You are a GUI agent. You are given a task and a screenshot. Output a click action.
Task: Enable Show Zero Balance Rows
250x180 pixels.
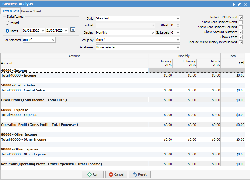coord(241,22)
